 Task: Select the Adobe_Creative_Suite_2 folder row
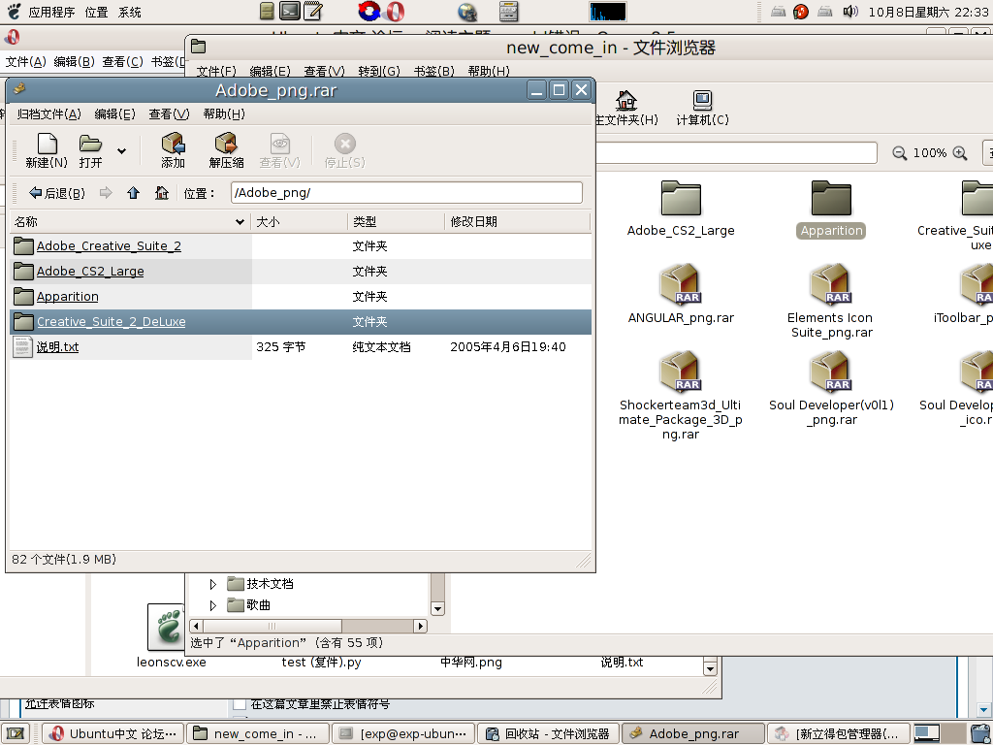click(301, 245)
